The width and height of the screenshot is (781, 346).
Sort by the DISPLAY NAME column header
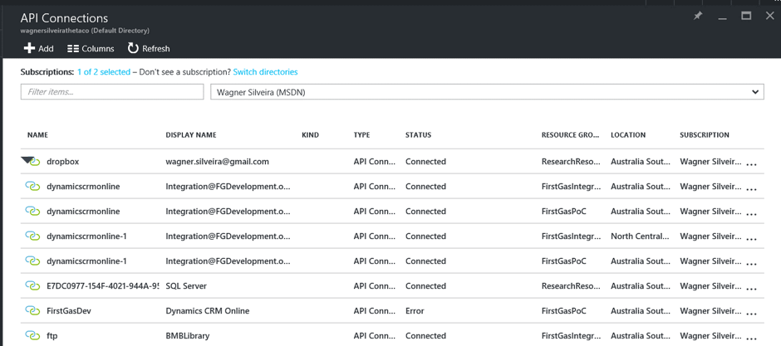(191, 134)
